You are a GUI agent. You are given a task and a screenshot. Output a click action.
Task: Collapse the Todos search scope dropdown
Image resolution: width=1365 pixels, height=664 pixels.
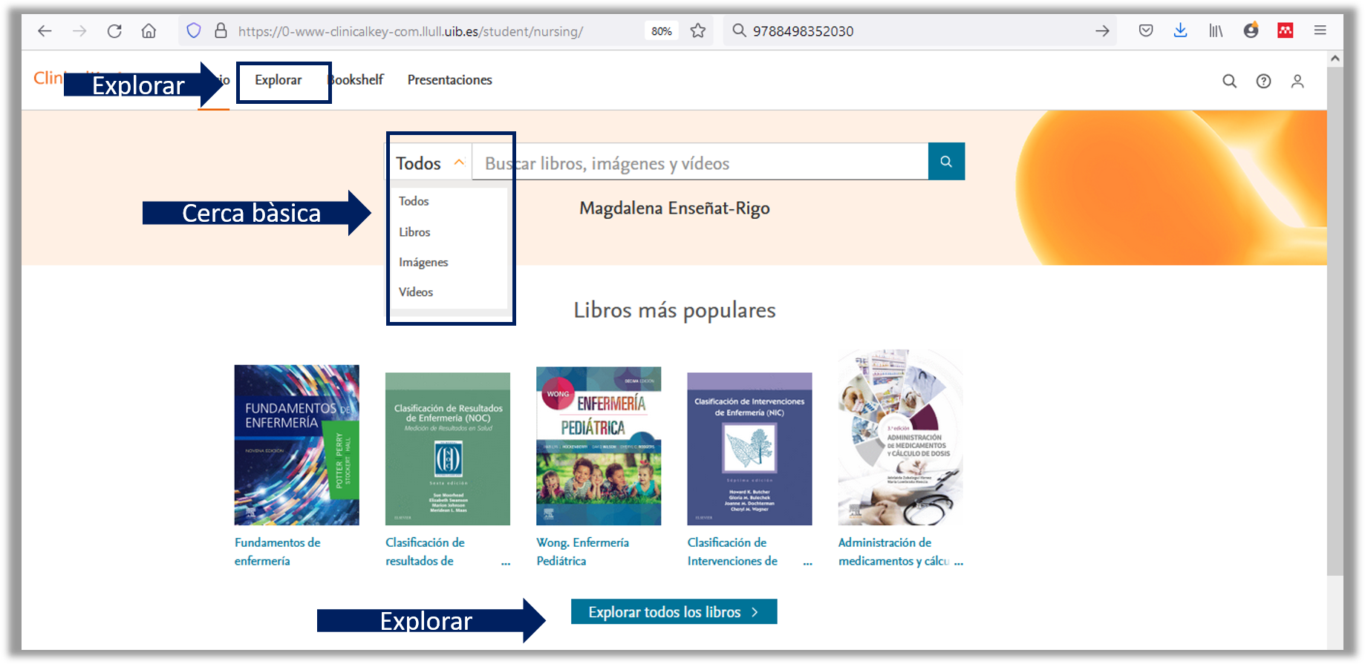click(430, 162)
